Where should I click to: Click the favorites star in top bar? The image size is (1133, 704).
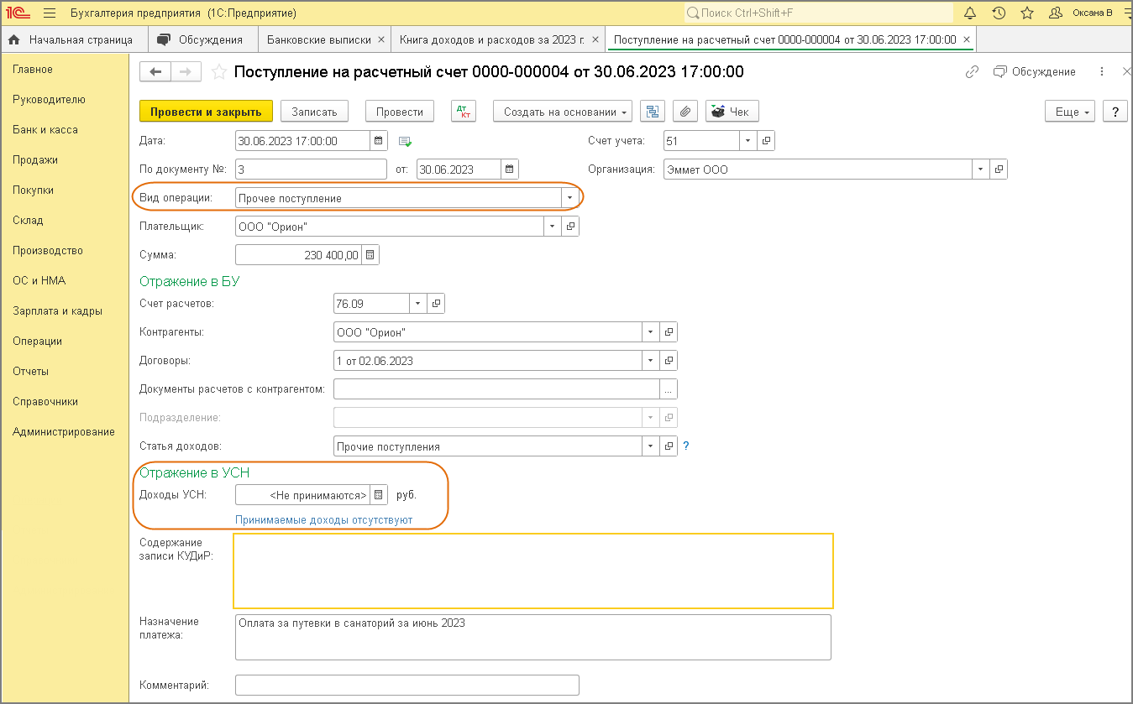coord(1026,13)
